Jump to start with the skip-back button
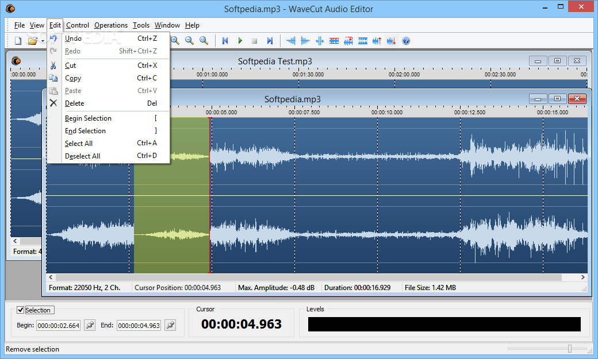The image size is (598, 359). (x=225, y=41)
